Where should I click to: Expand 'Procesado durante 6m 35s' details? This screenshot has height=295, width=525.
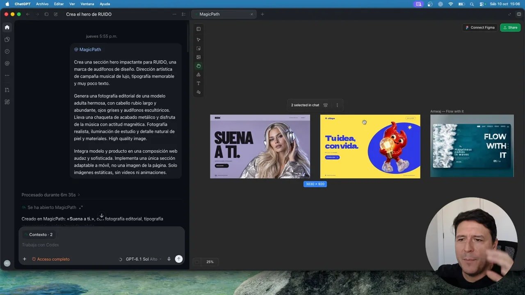click(51, 195)
